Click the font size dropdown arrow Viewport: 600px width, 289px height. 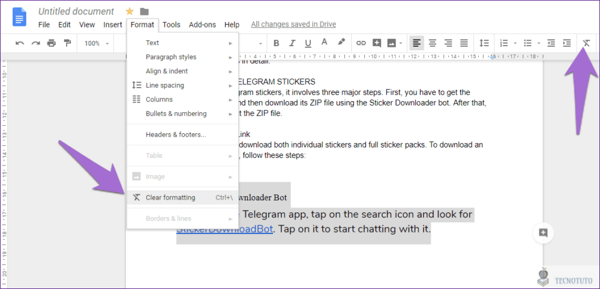click(x=260, y=43)
